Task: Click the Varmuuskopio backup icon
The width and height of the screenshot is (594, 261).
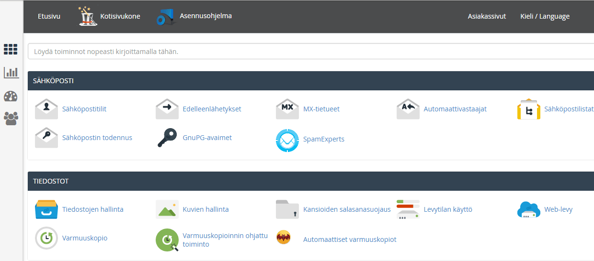Action: click(x=46, y=238)
